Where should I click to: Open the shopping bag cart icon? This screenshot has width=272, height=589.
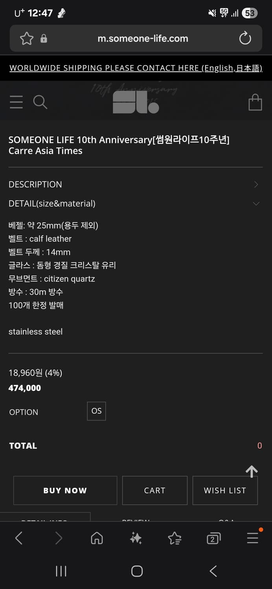(255, 102)
